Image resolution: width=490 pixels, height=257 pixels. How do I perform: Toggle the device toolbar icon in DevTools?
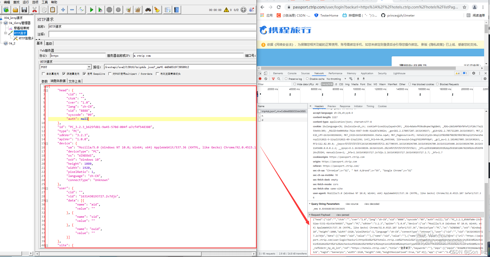[265, 73]
